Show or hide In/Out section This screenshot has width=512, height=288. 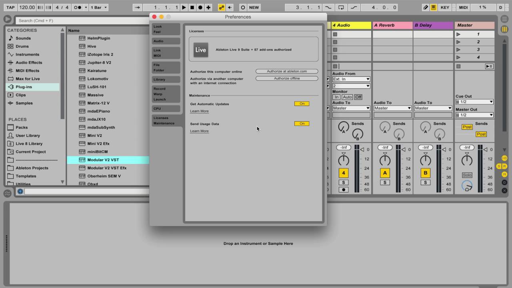tap(504, 158)
